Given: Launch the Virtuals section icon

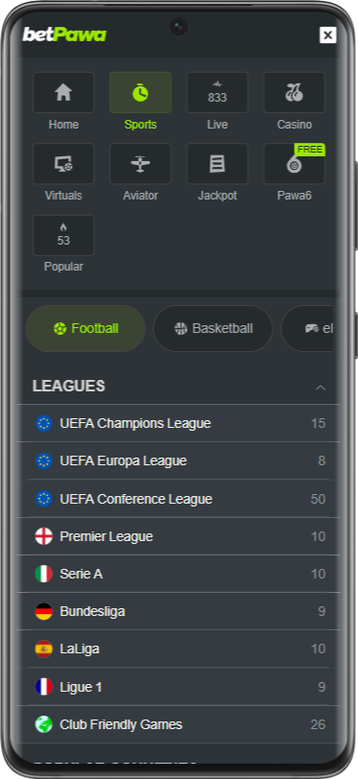Looking at the screenshot, I should point(63,164).
